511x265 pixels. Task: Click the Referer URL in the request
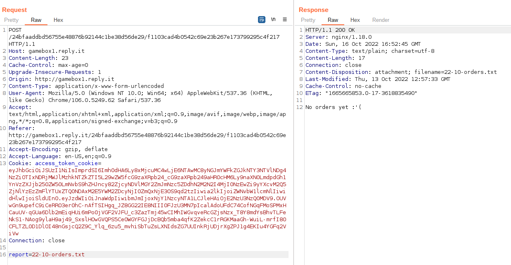(147, 135)
